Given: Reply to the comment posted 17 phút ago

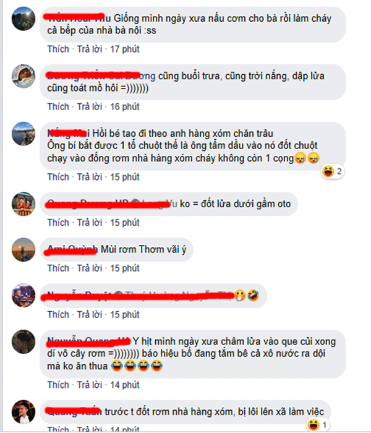Looking at the screenshot, I should click(90, 49).
